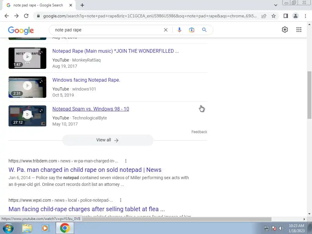Click the MonkeyRatSaq channel name
Viewport: 312px width, 234px height.
click(x=86, y=60)
